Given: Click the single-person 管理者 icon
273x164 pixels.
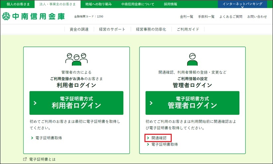Looking at the screenshot, I should click(x=192, y=59).
